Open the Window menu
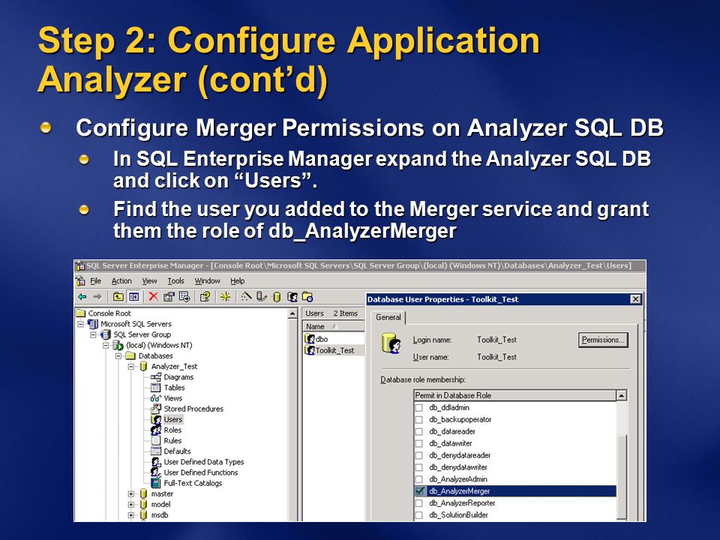 [x=207, y=281]
